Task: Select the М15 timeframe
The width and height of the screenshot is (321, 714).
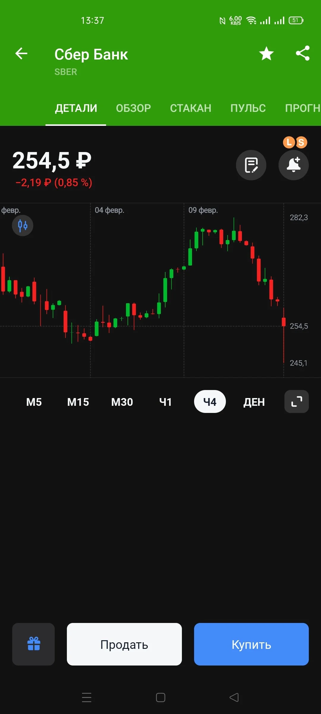Action: pyautogui.click(x=78, y=402)
